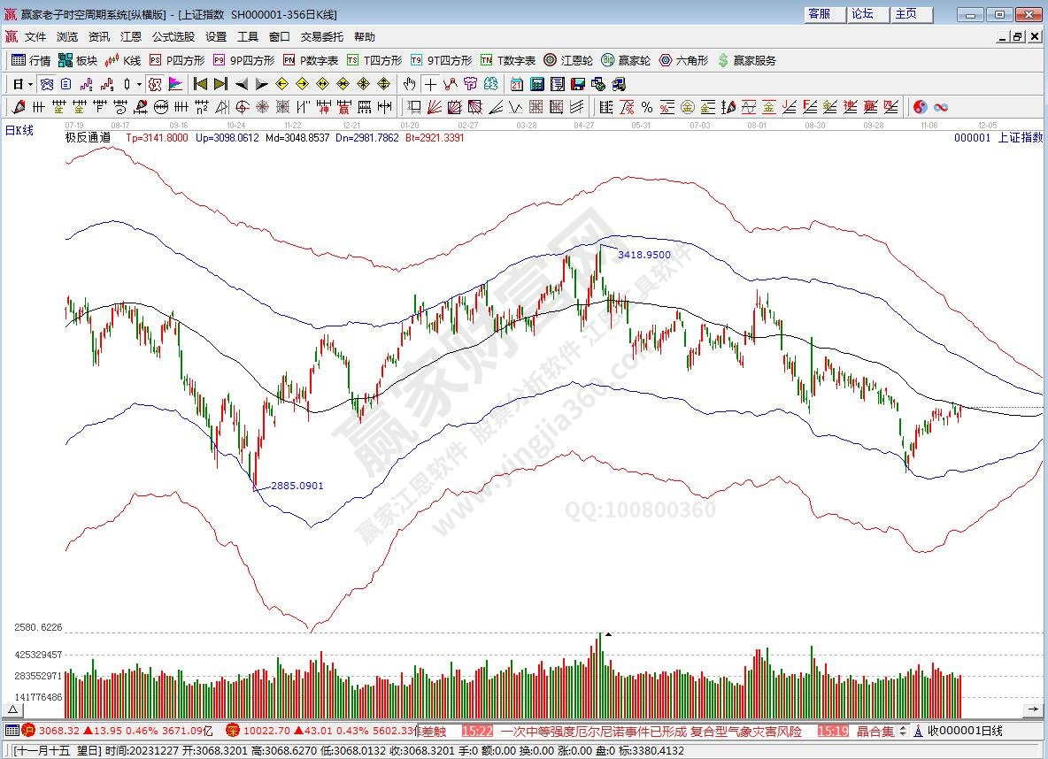
Task: Click the calculator icon in the toolbar
Action: 537,84
